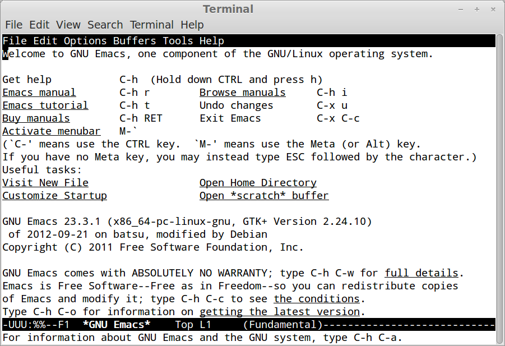Close the Terminal window
Image resolution: width=505 pixels, height=346 pixels.
click(493, 10)
